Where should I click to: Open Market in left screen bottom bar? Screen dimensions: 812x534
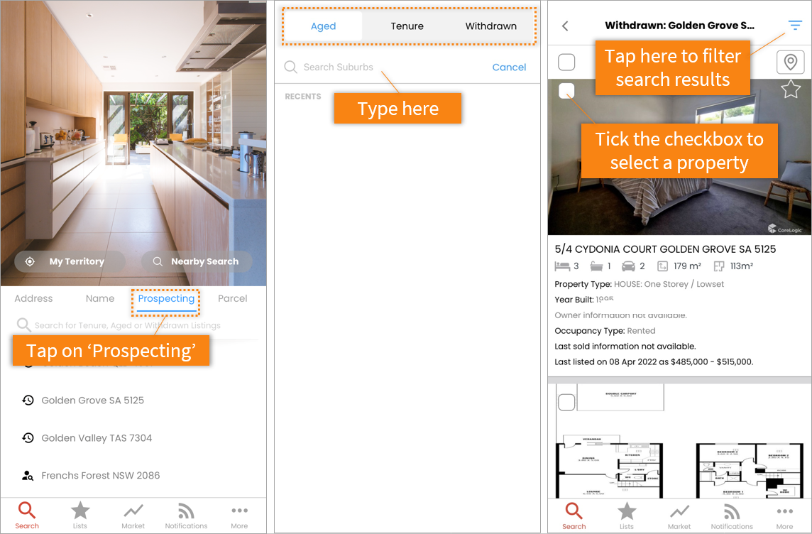(133, 516)
